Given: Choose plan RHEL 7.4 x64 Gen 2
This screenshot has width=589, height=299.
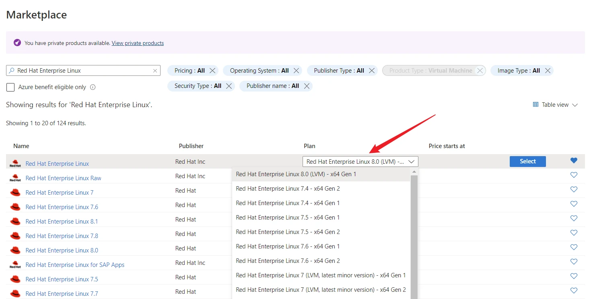Looking at the screenshot, I should [321, 189].
